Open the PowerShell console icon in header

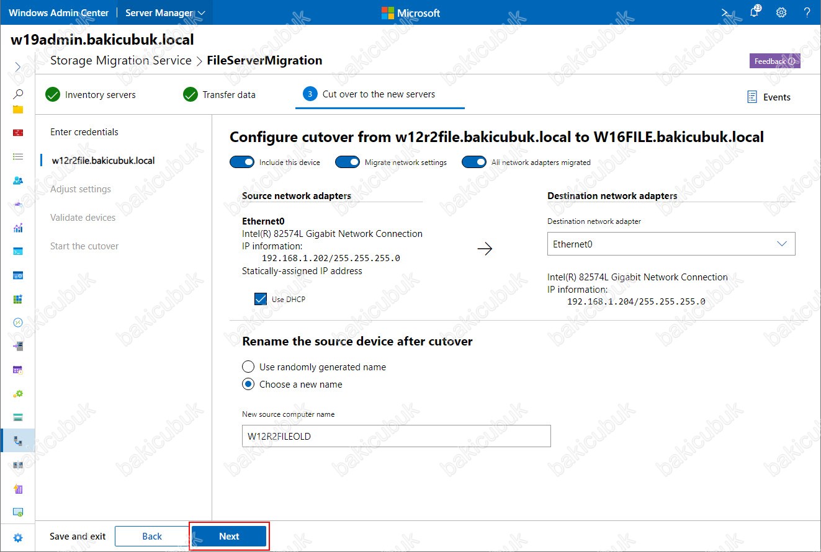(725, 12)
